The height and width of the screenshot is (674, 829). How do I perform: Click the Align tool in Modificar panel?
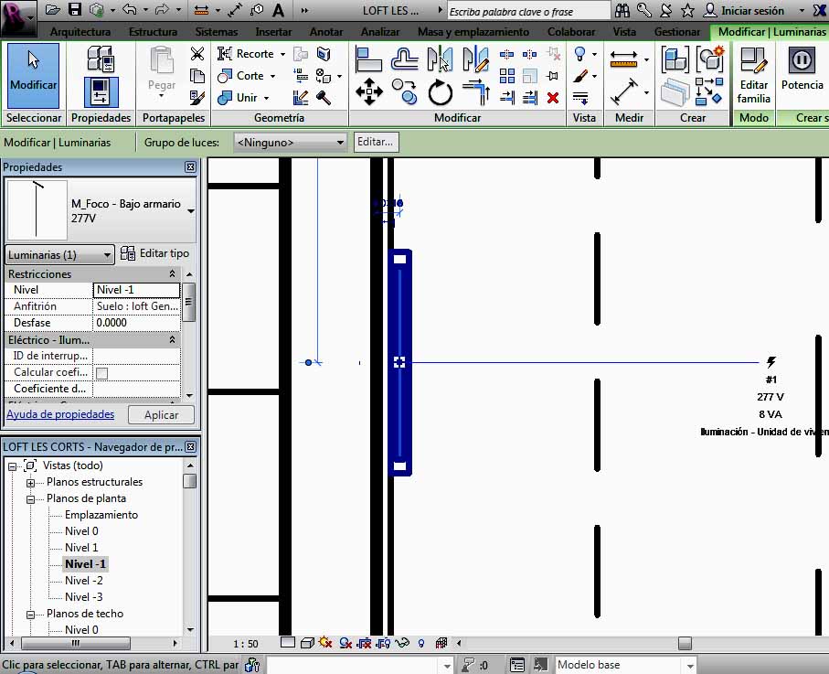[x=368, y=59]
